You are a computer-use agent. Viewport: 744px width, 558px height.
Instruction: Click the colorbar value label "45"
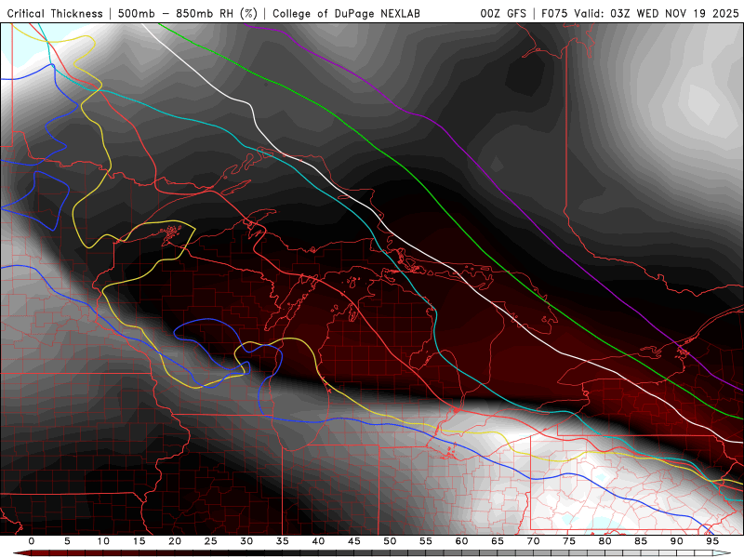point(354,541)
